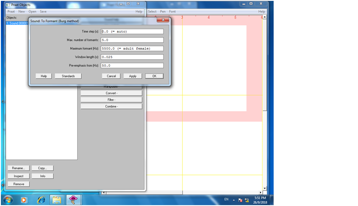The image size is (358, 206).
Task: Click the Praat taskbar icon
Action: [73, 200]
